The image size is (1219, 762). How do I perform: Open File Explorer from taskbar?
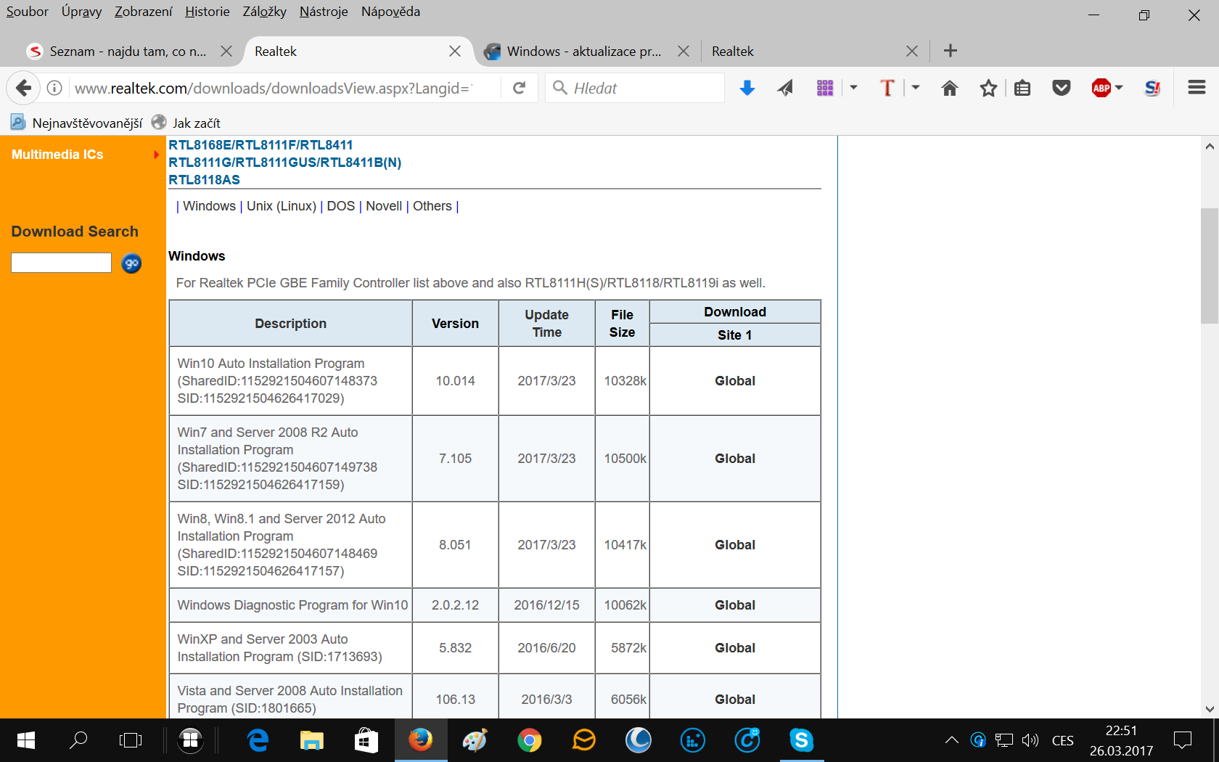coord(312,740)
